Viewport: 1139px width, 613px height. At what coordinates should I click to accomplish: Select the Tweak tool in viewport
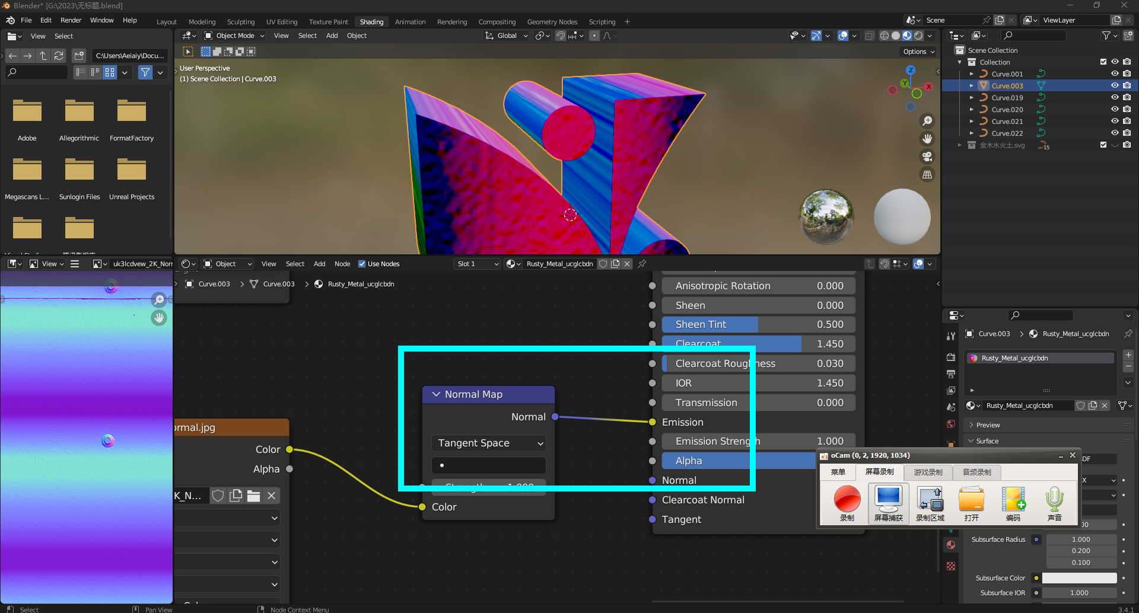(188, 52)
